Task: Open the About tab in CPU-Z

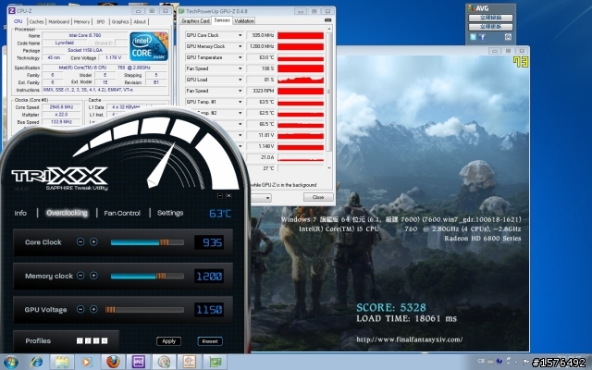Action: pos(140,22)
